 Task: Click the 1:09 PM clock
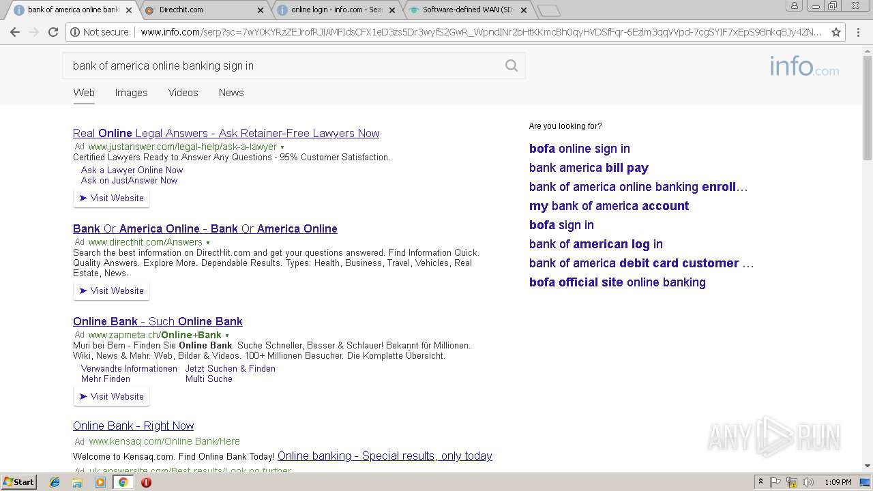coord(838,482)
